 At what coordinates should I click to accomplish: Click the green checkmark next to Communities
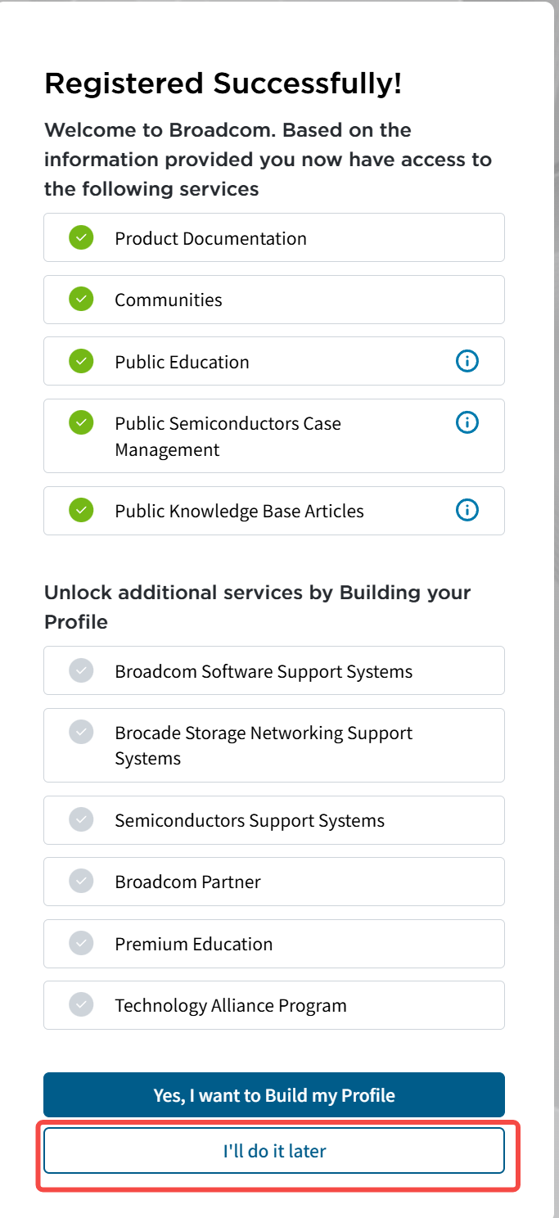[x=81, y=299]
